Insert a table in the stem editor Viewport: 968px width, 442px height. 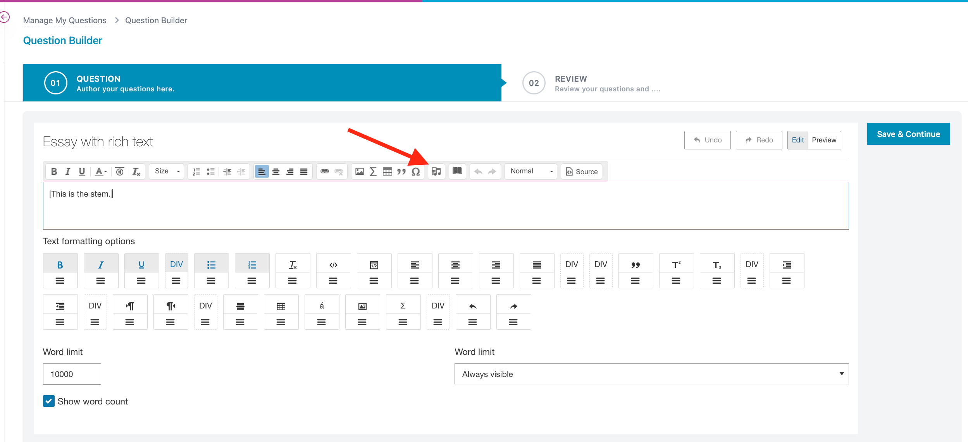point(388,171)
